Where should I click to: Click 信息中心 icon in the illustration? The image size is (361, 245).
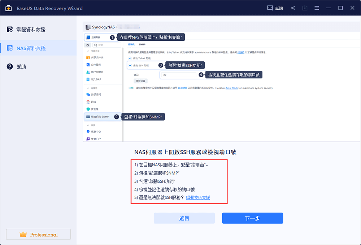point(88,132)
